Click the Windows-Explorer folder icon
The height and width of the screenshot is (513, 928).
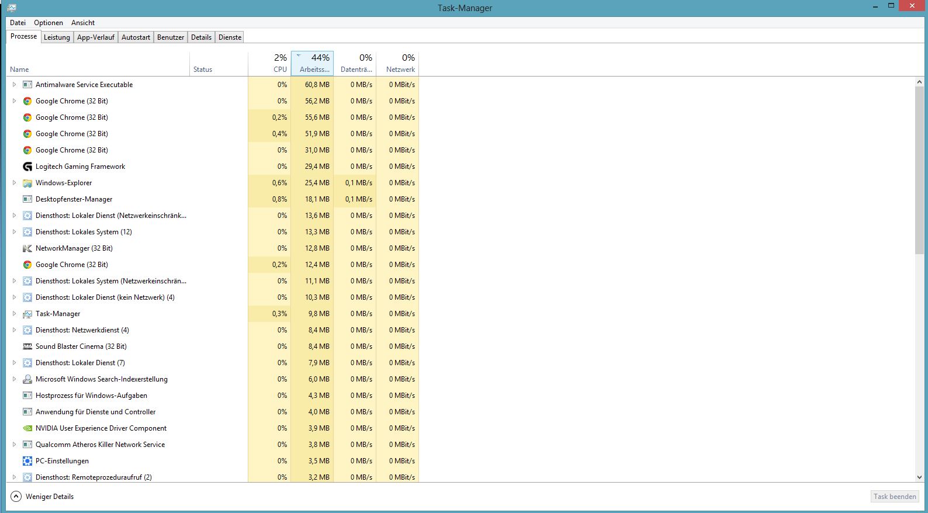[x=27, y=183]
